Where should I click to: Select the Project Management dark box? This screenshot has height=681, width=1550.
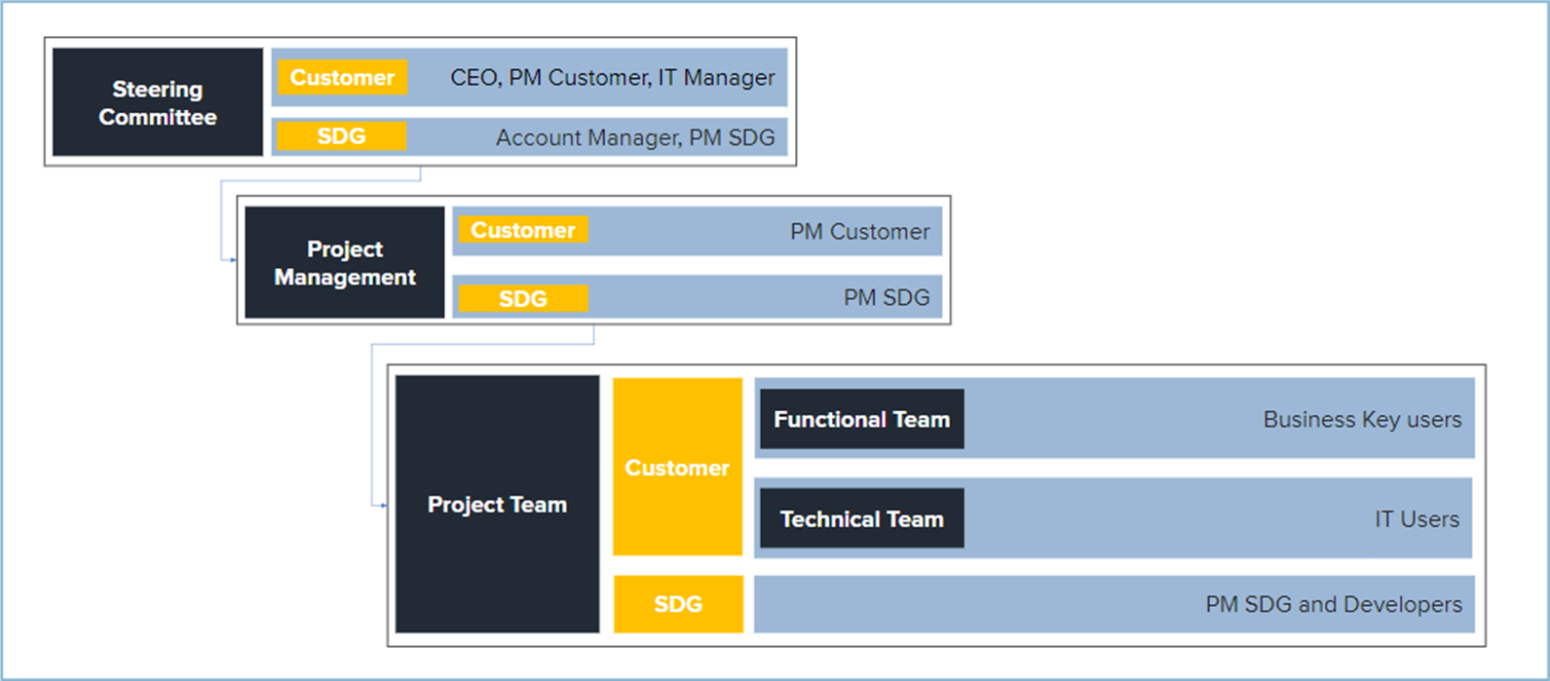click(x=344, y=263)
